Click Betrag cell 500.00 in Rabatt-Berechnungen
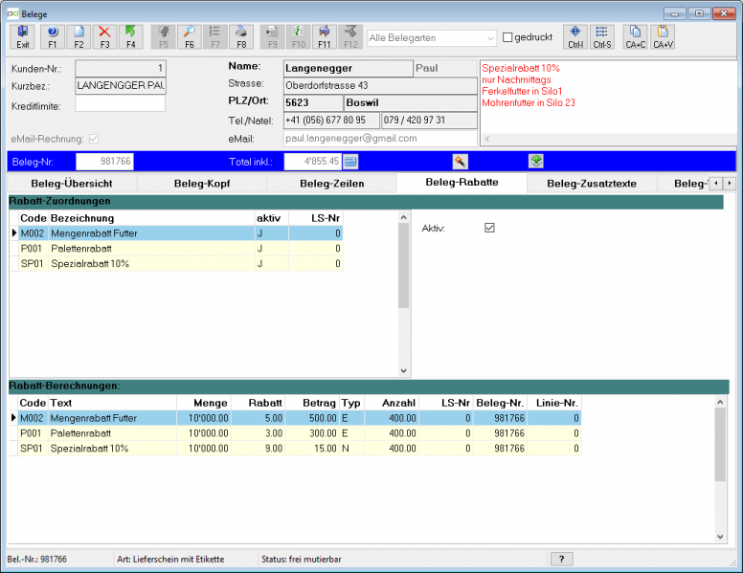 tap(311, 418)
